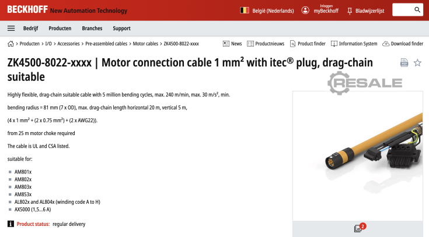429x237 pixels.
Task: Click the 'regular delivery' status text
Action: (69, 224)
